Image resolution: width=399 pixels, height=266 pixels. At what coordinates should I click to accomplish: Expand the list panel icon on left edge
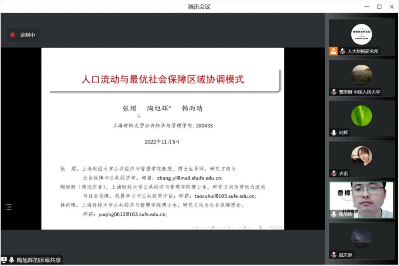tap(8, 207)
